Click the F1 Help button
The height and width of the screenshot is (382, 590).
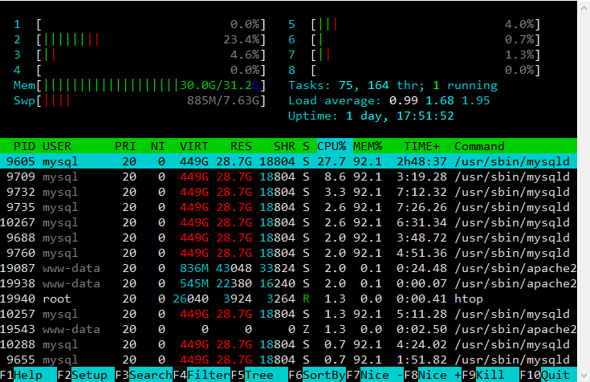click(29, 375)
